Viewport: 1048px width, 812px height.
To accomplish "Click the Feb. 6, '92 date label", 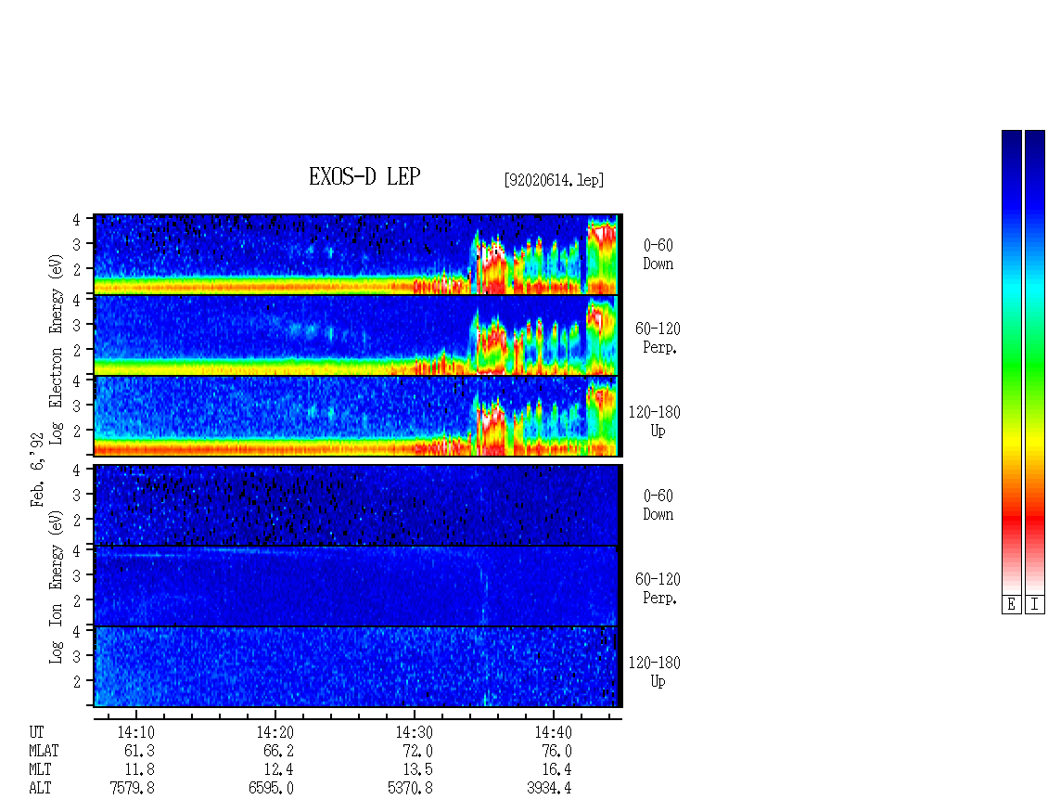I will point(37,470).
